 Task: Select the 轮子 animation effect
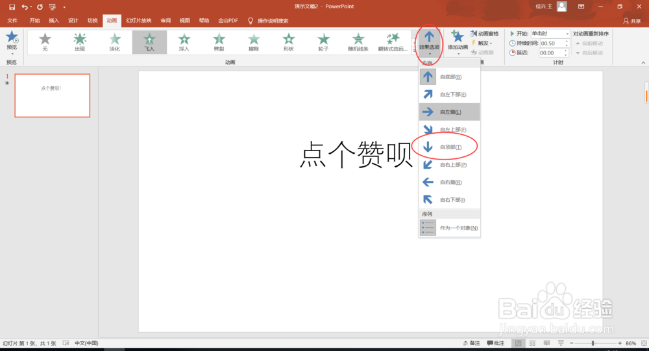(323, 42)
